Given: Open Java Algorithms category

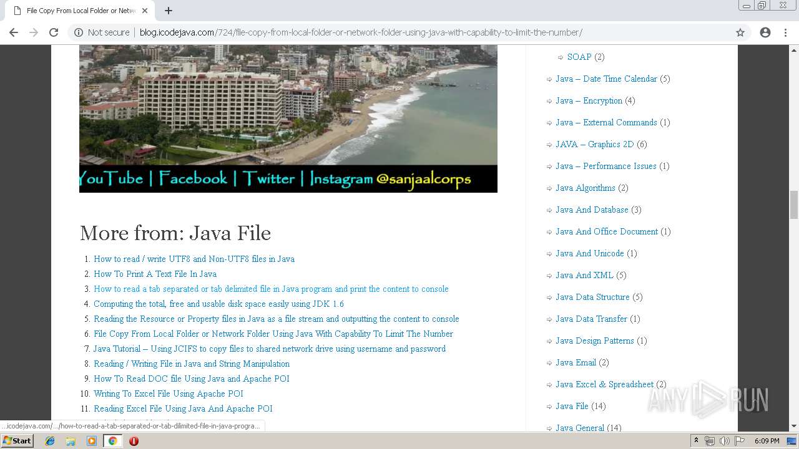Looking at the screenshot, I should point(586,188).
